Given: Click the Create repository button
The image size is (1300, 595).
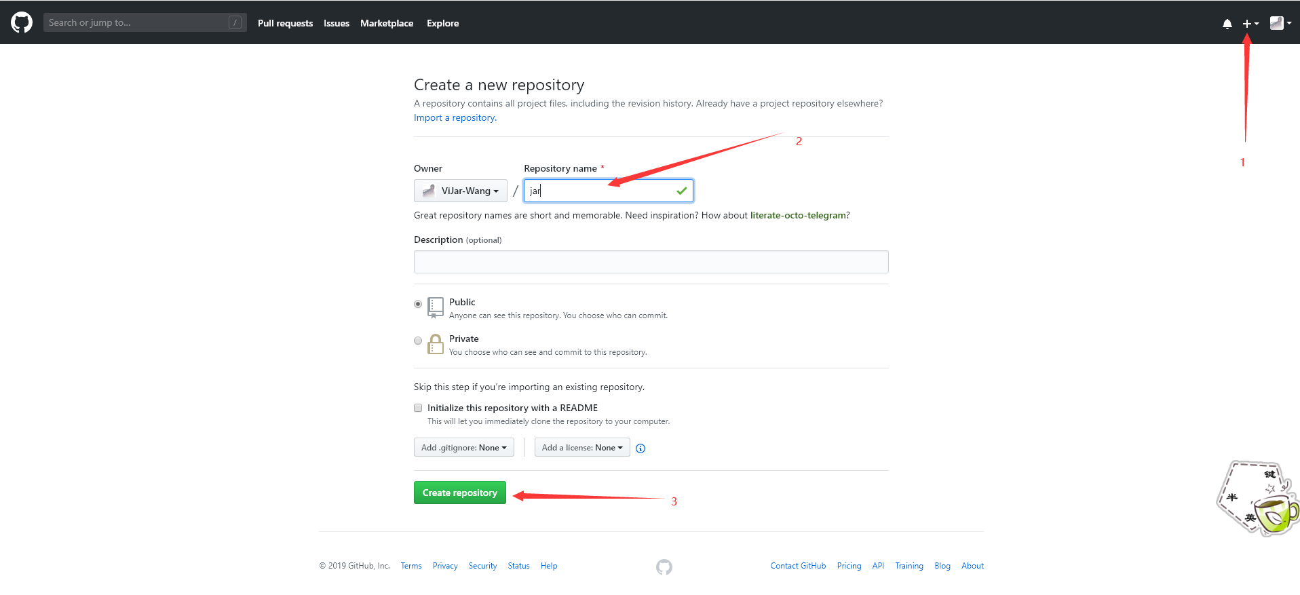Looking at the screenshot, I should pyautogui.click(x=459, y=493).
